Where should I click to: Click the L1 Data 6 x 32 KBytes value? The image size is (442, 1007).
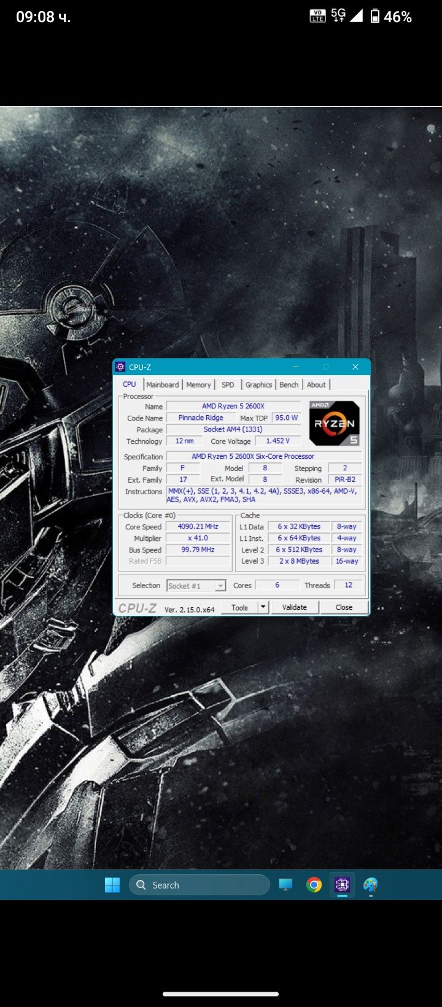[299, 527]
